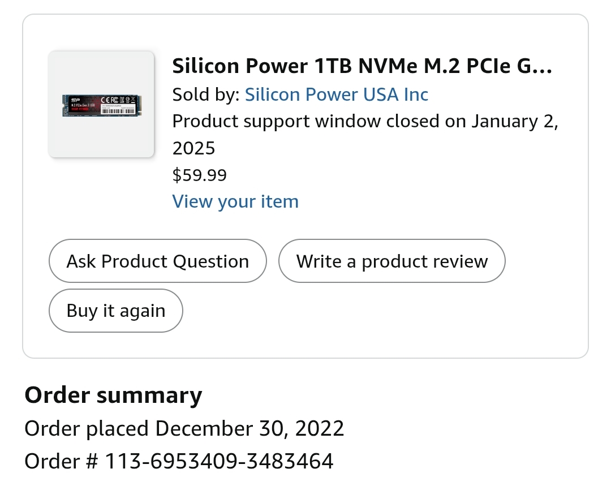Click the Silicon Power SSD product thumbnail

point(101,105)
